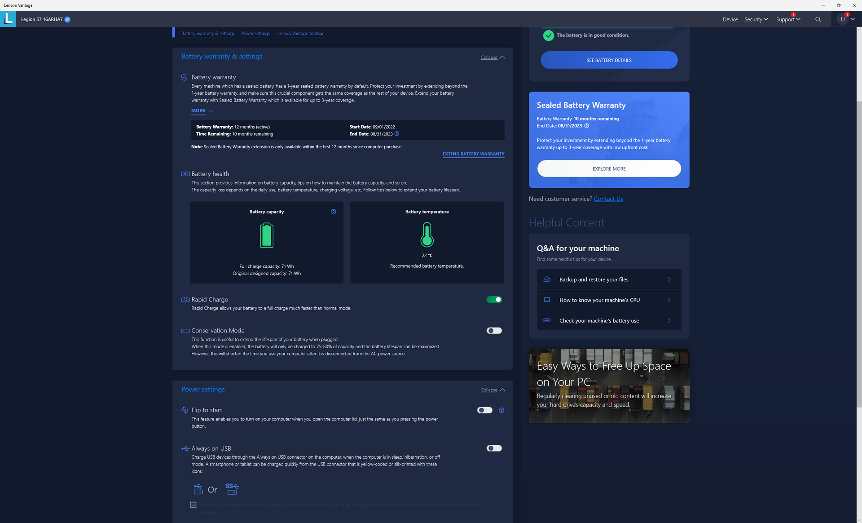This screenshot has width=862, height=523.
Task: Click the Lenovo Vantage L logo icon
Action: 8,19
